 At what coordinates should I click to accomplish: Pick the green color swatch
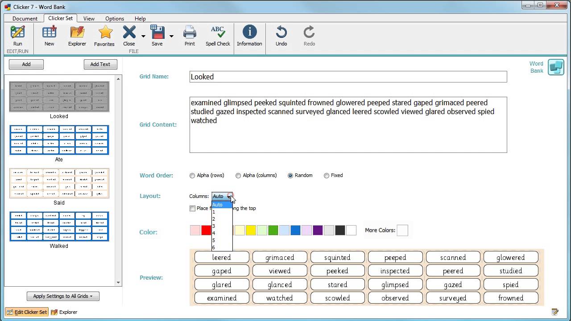(x=273, y=230)
